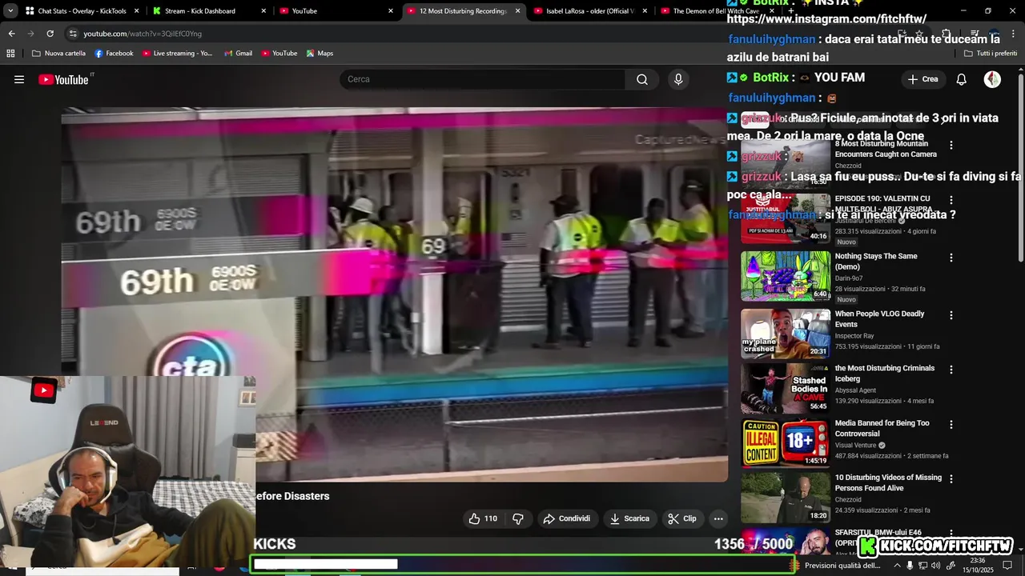
Task: Open menu for 10 Disturbing Videos of Missing Persons
Action: click(x=951, y=478)
